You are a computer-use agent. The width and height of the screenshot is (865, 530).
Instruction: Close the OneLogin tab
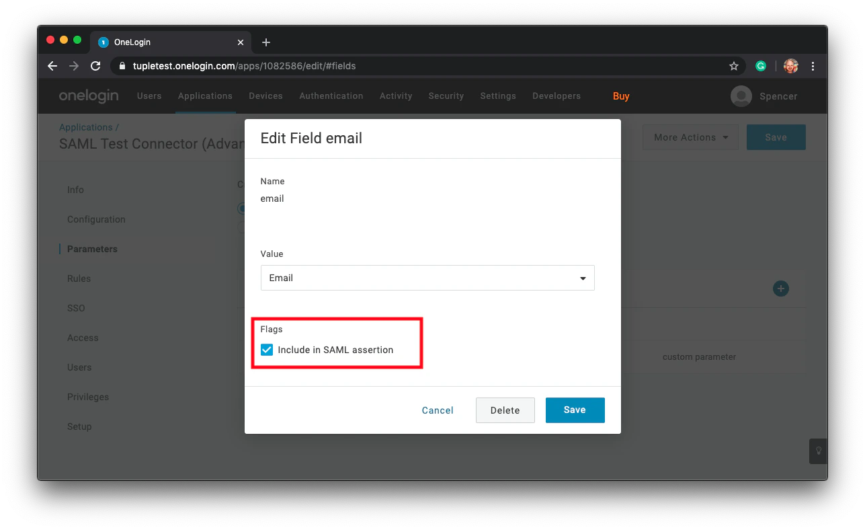[241, 42]
